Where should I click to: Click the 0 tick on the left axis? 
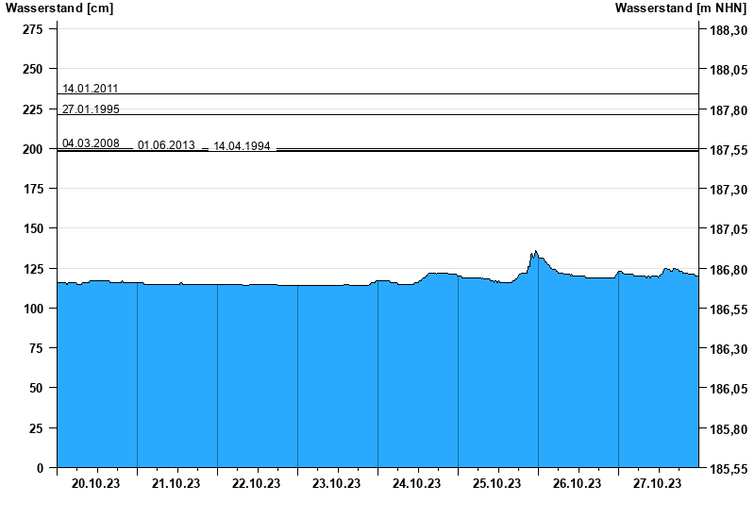(x=40, y=468)
